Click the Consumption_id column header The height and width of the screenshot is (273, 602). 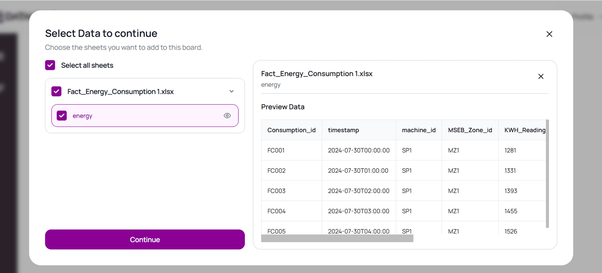coord(291,130)
